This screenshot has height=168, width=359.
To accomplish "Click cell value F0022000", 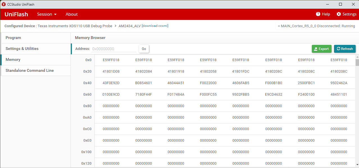I will coord(208,83).
